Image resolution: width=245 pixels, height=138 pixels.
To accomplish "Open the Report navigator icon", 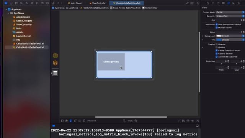I will [47, 3].
